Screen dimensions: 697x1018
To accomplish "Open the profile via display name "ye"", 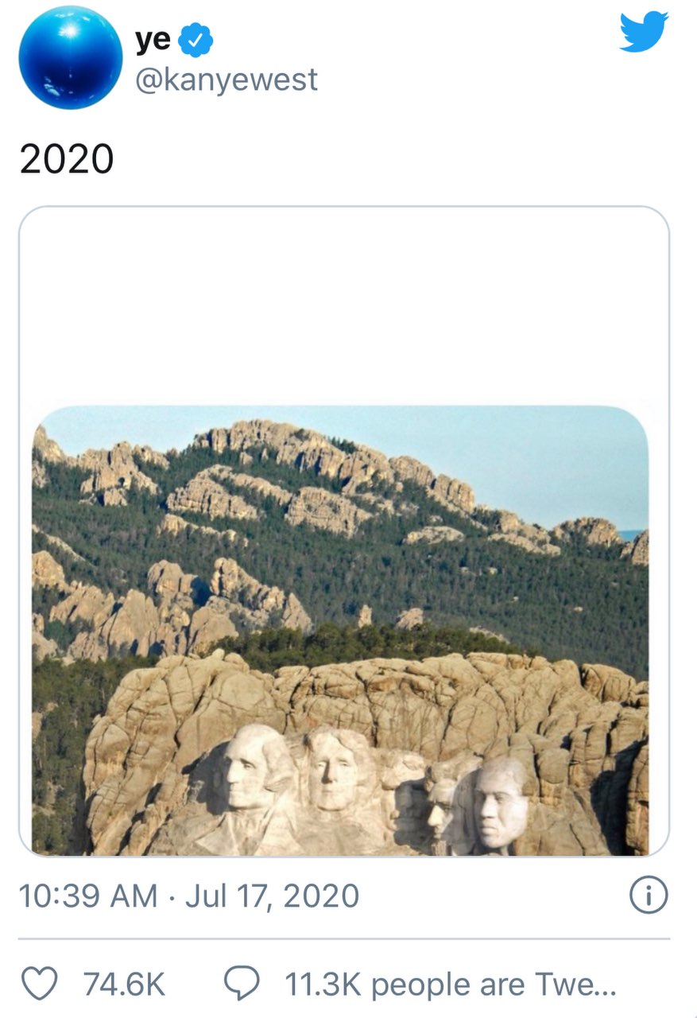I will pos(153,40).
